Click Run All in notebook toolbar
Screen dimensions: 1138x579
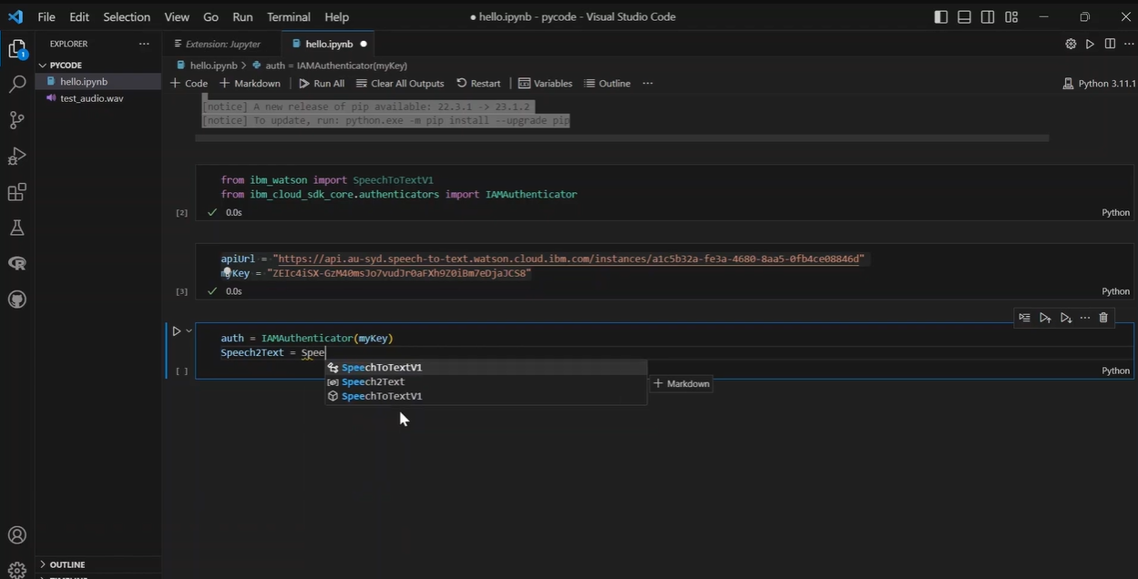(x=322, y=83)
